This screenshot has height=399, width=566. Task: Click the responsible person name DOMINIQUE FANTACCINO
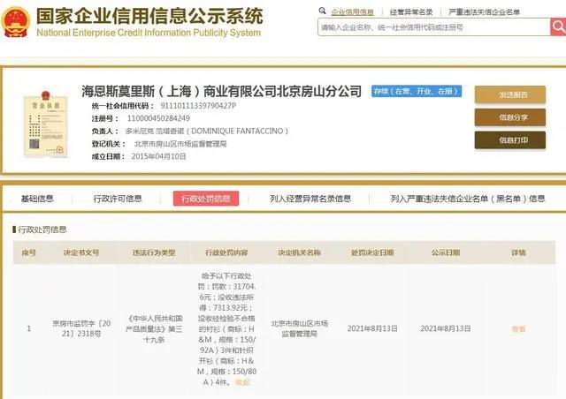(240, 131)
